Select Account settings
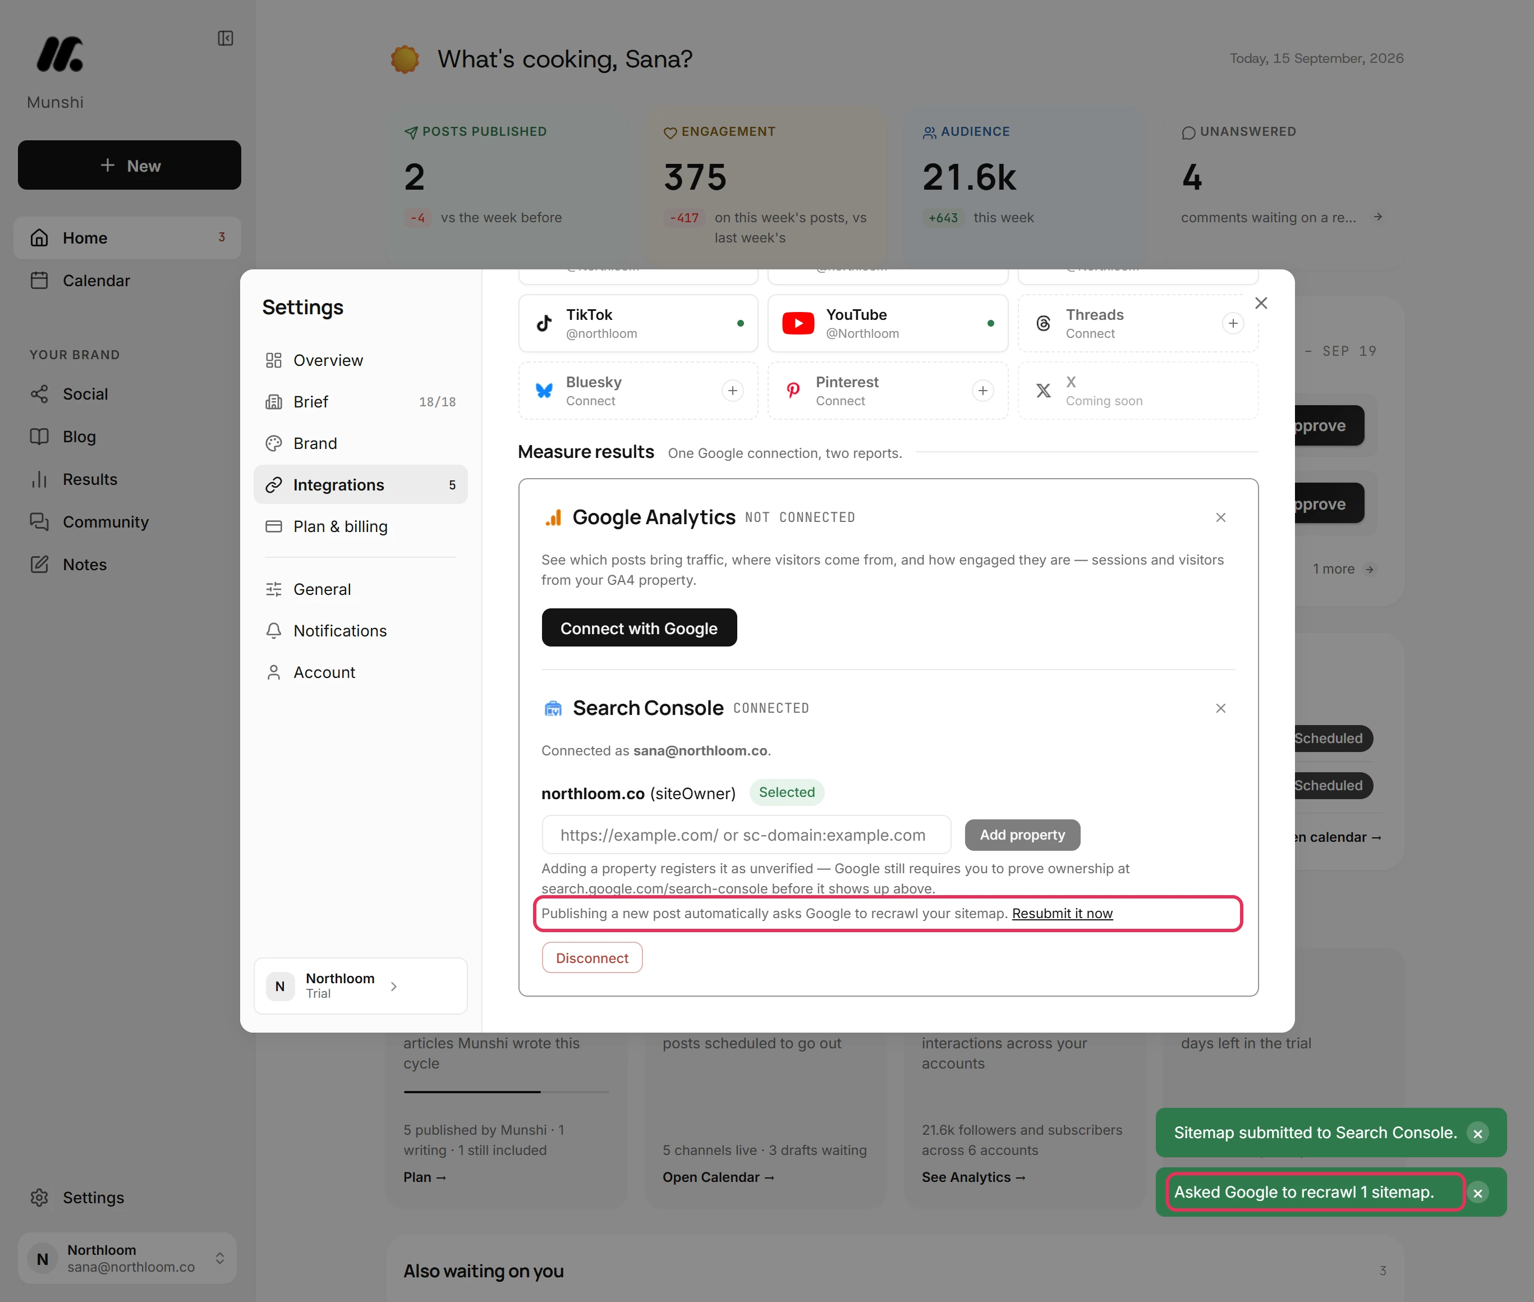This screenshot has height=1302, width=1534. click(360, 672)
